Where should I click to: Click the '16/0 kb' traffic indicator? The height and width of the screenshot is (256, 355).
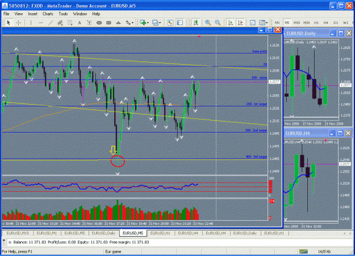[x=324, y=251]
